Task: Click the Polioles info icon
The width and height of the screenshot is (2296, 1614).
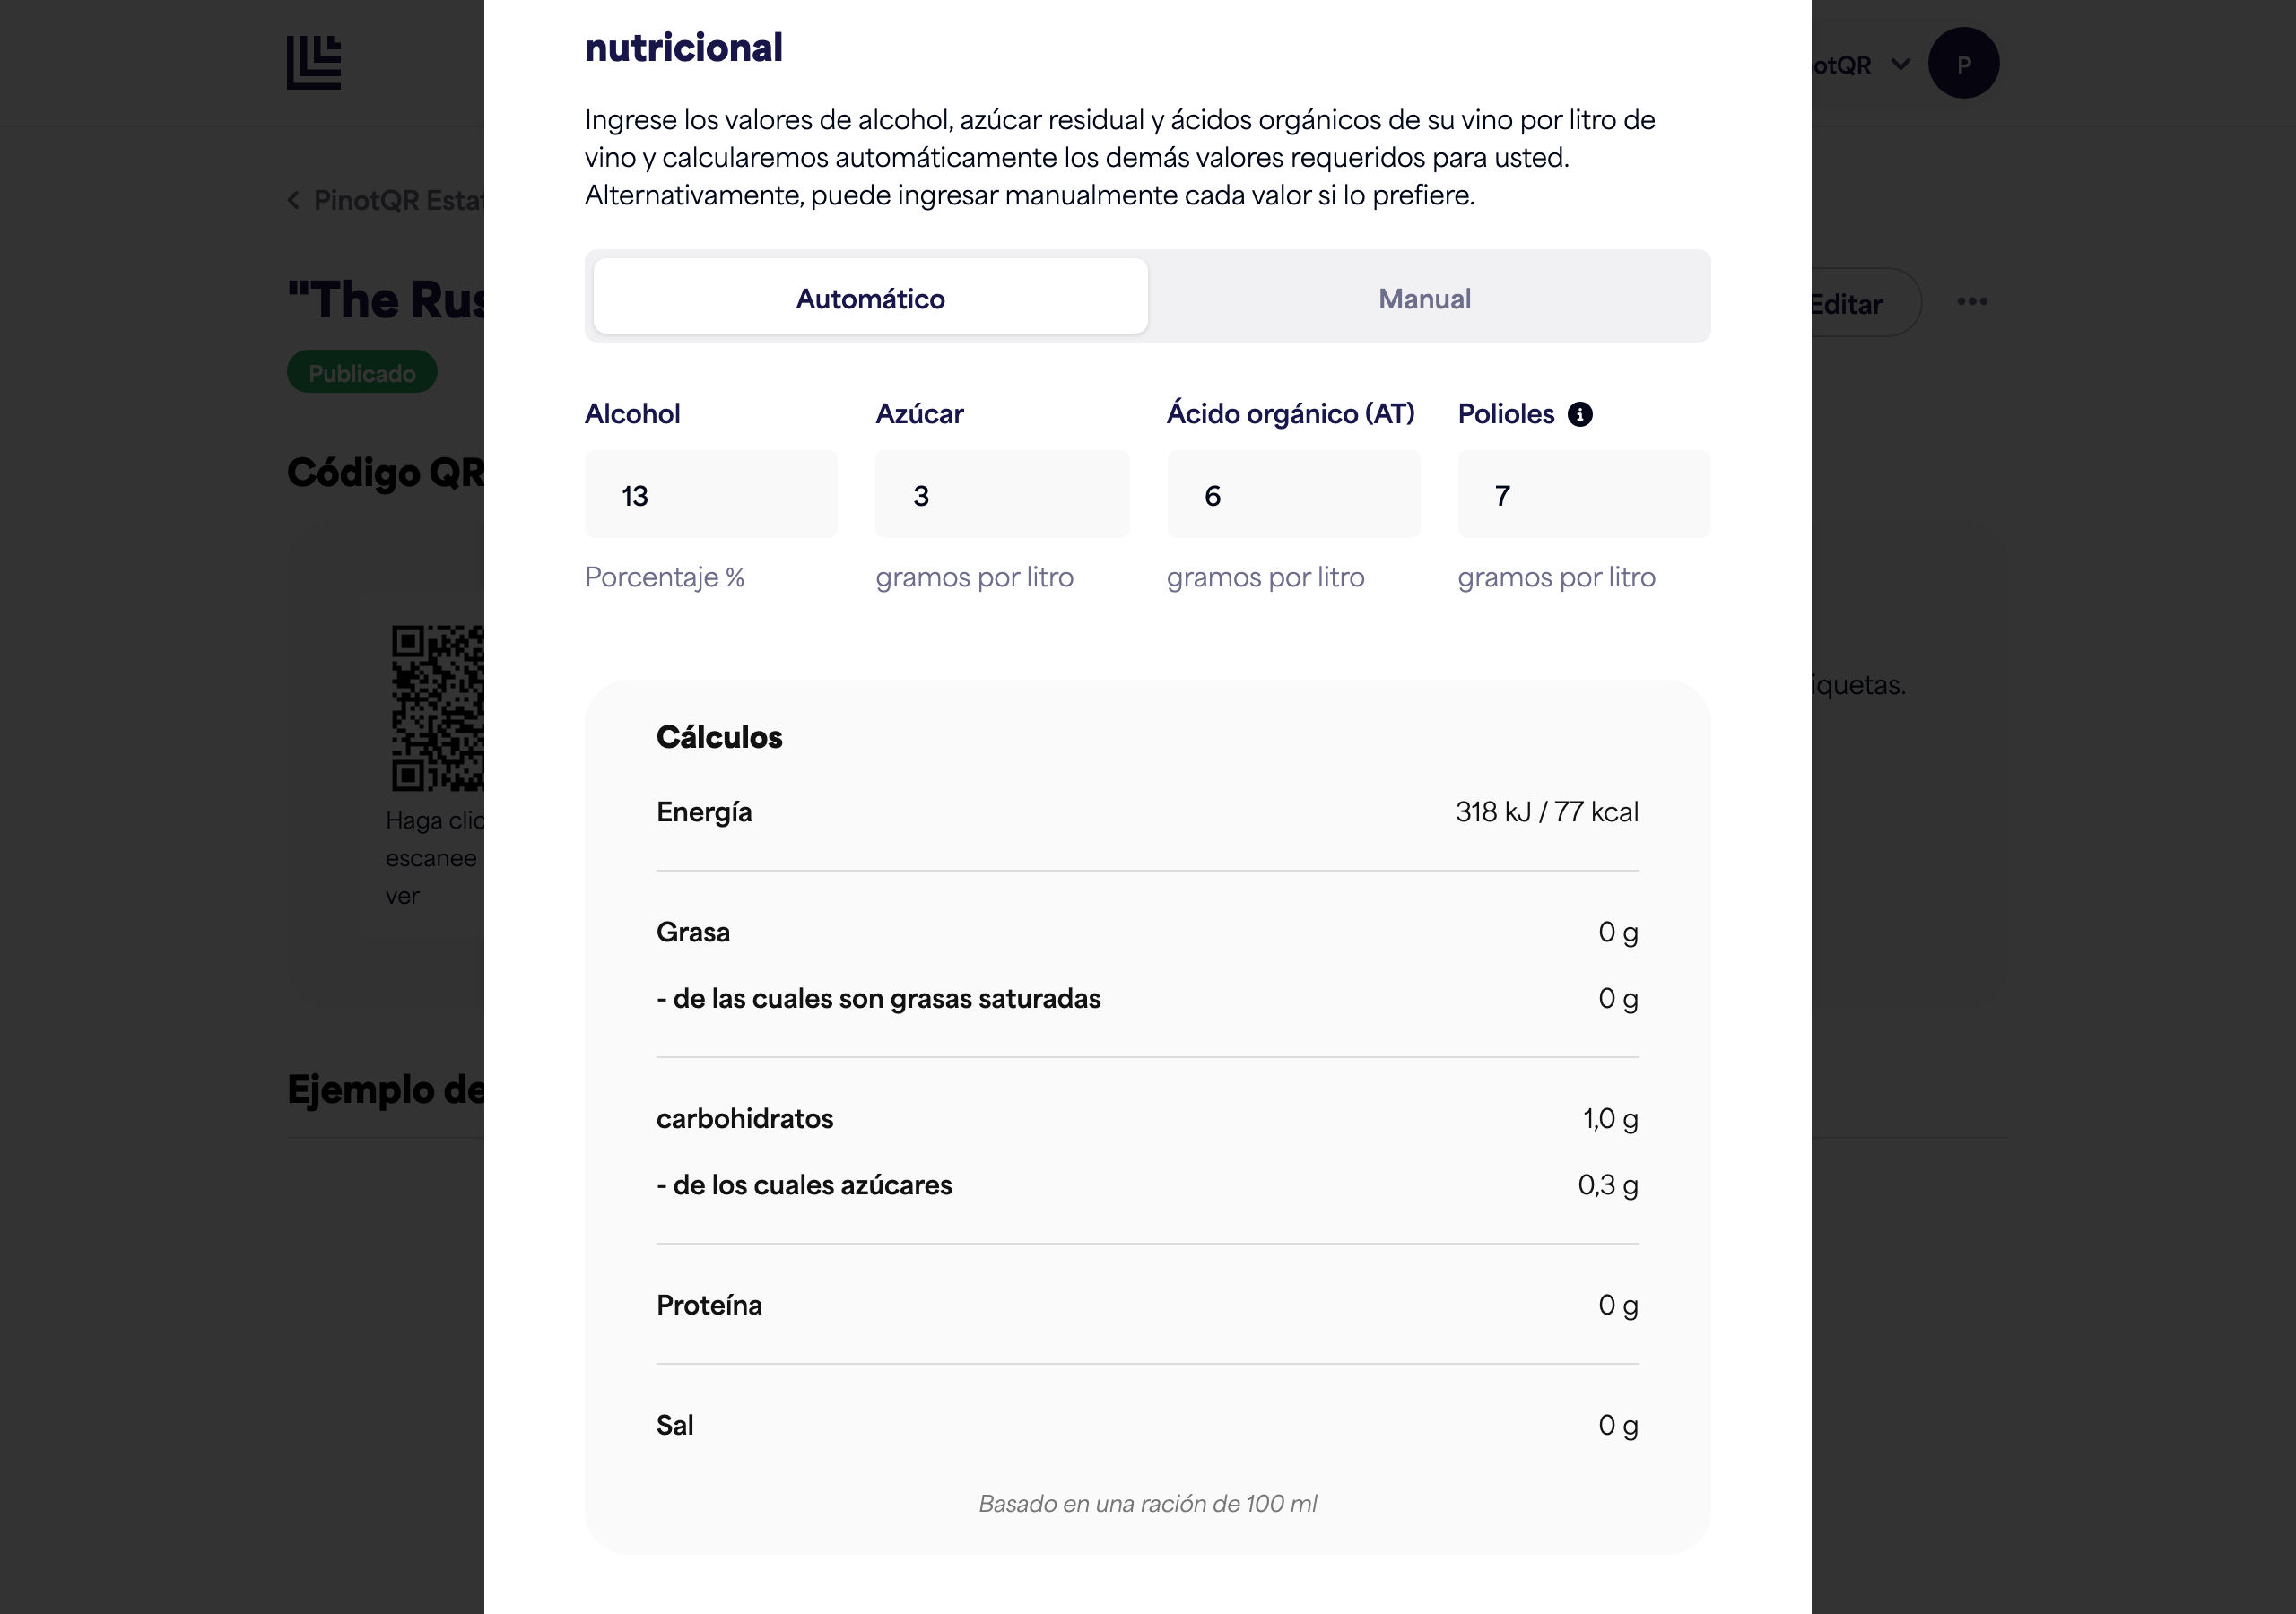Action: pos(1579,414)
